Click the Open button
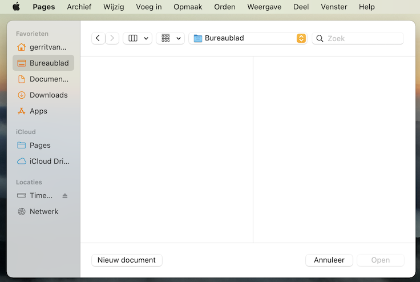The height and width of the screenshot is (282, 420). pyautogui.click(x=381, y=260)
